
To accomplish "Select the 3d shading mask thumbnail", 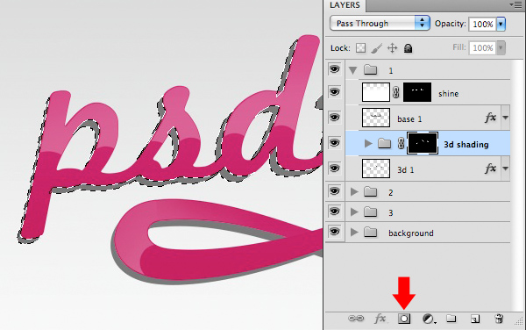I will coord(423,143).
